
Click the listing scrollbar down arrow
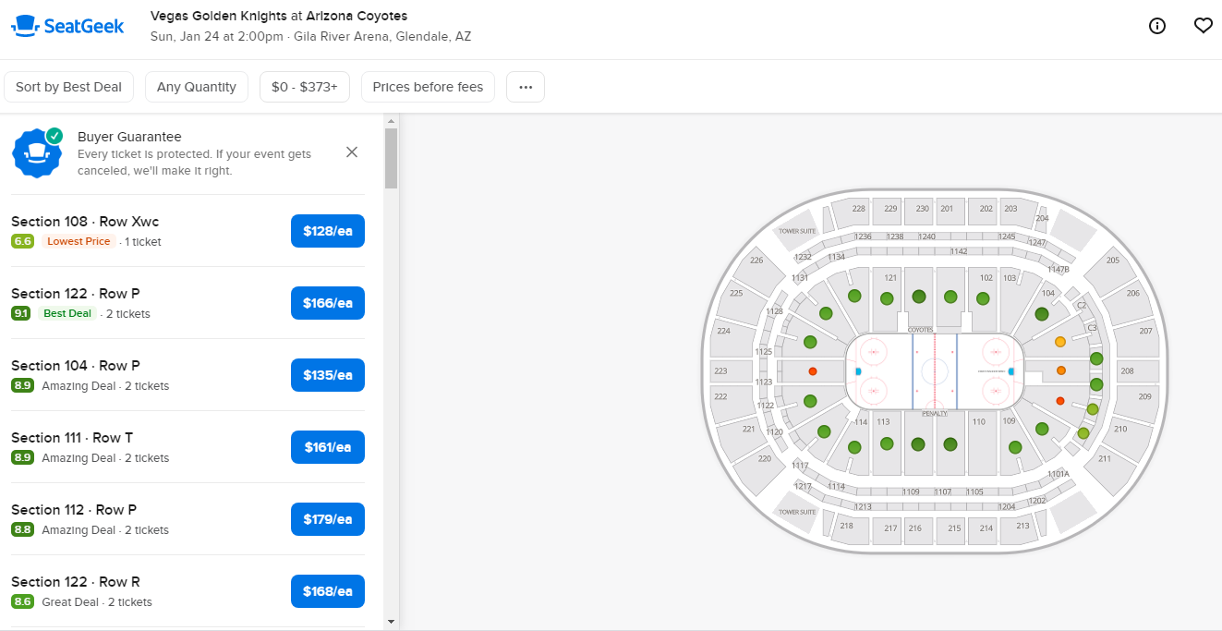pyautogui.click(x=391, y=622)
